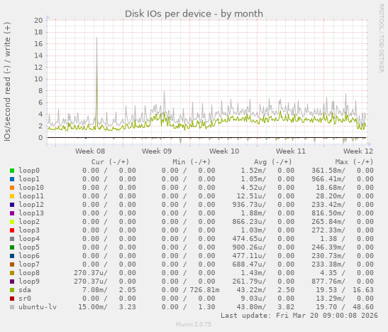Click the sda max write value 16.63

pyautogui.click(x=363, y=290)
